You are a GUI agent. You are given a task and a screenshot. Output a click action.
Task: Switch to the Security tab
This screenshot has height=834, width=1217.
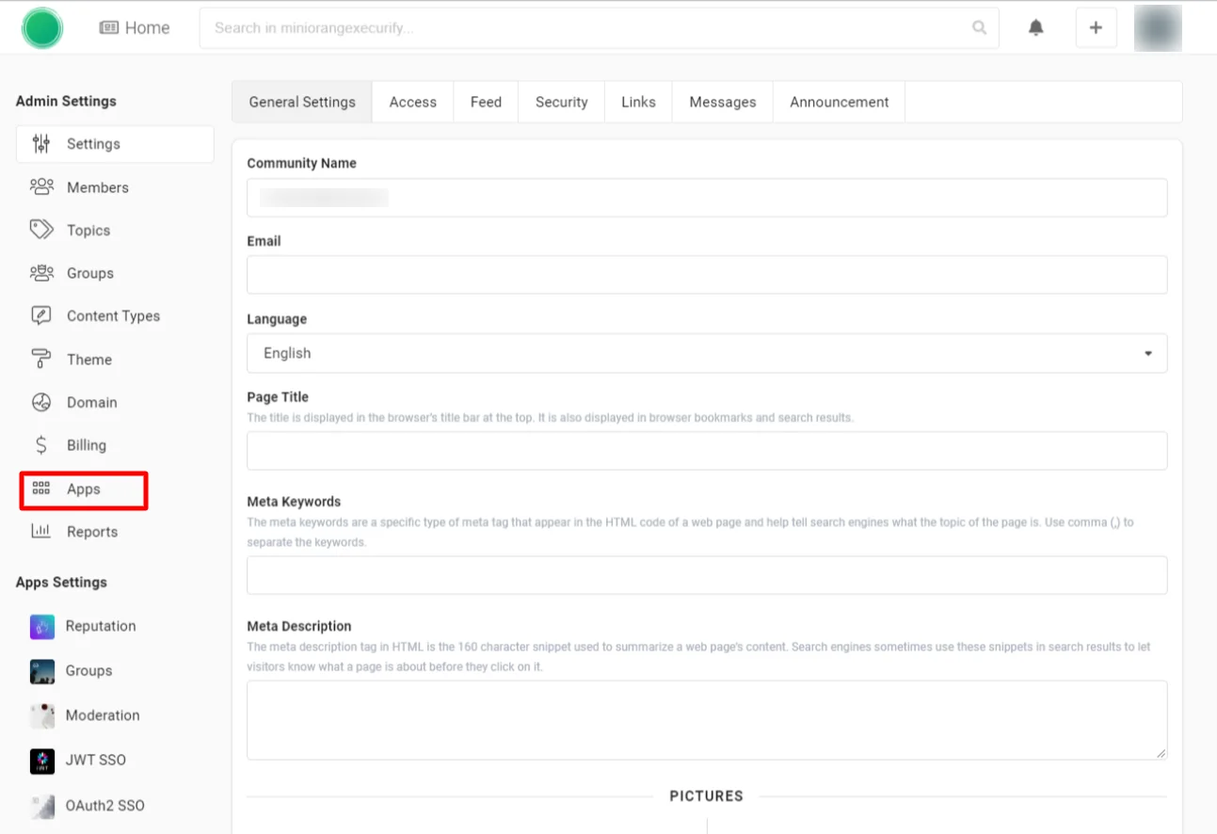560,102
